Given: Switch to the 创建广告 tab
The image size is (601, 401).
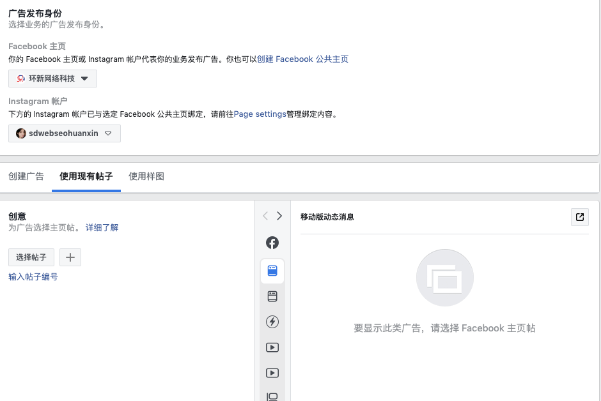Looking at the screenshot, I should click(26, 176).
